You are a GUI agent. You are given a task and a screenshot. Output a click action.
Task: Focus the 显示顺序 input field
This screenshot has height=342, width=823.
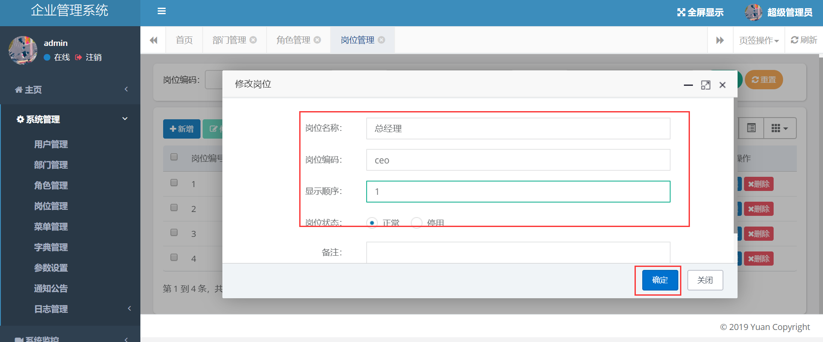518,191
